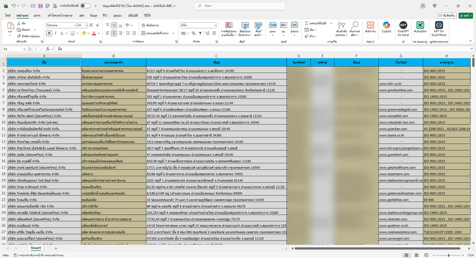The width and height of the screenshot is (476, 258).
Task: Toggle Italic formatting button
Action: tap(55, 33)
